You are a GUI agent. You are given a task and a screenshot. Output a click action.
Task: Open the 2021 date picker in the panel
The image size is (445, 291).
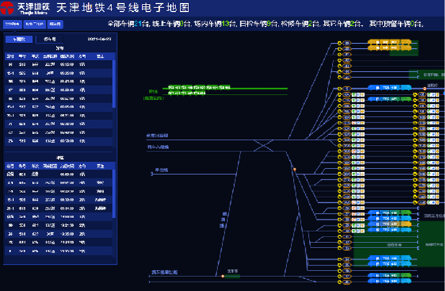[x=99, y=39]
